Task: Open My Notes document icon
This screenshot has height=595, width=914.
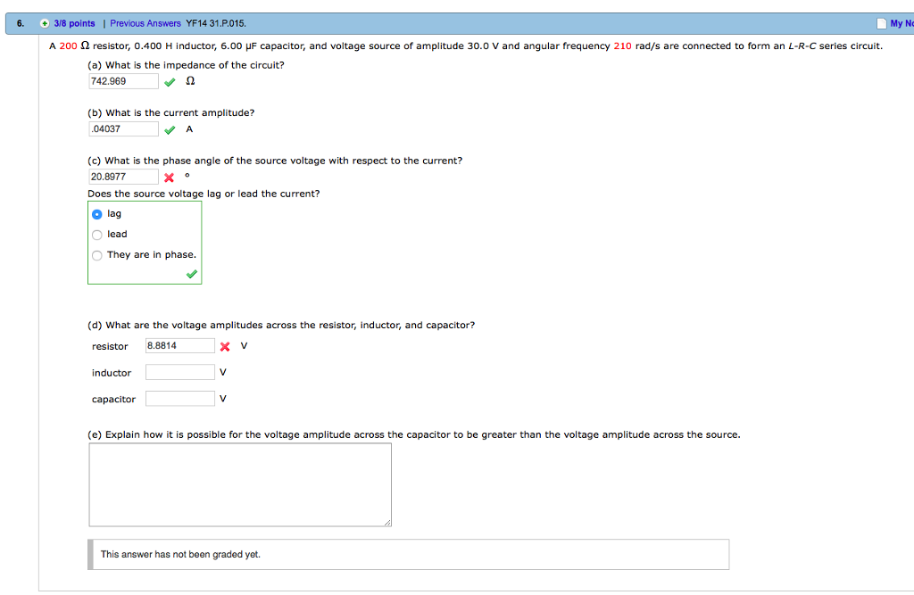Action: coord(881,23)
